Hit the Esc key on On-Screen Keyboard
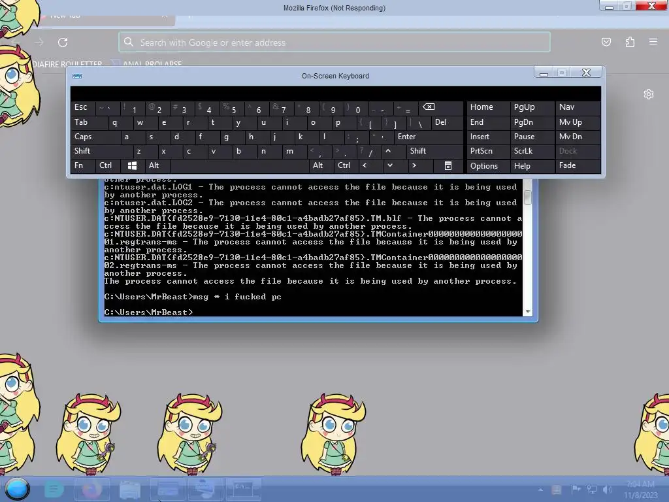 tap(83, 107)
